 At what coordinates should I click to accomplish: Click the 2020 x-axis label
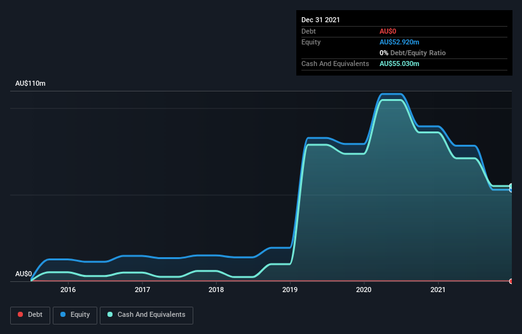(x=364, y=290)
